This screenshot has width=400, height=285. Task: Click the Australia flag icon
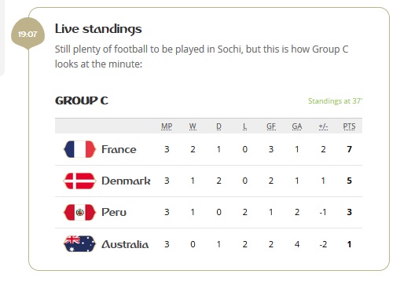(79, 243)
